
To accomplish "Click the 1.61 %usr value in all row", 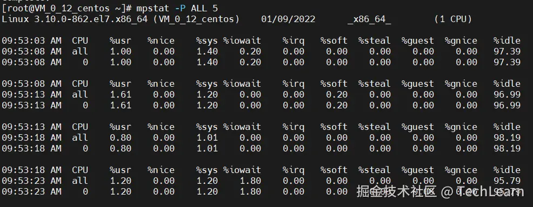I will tap(121, 94).
